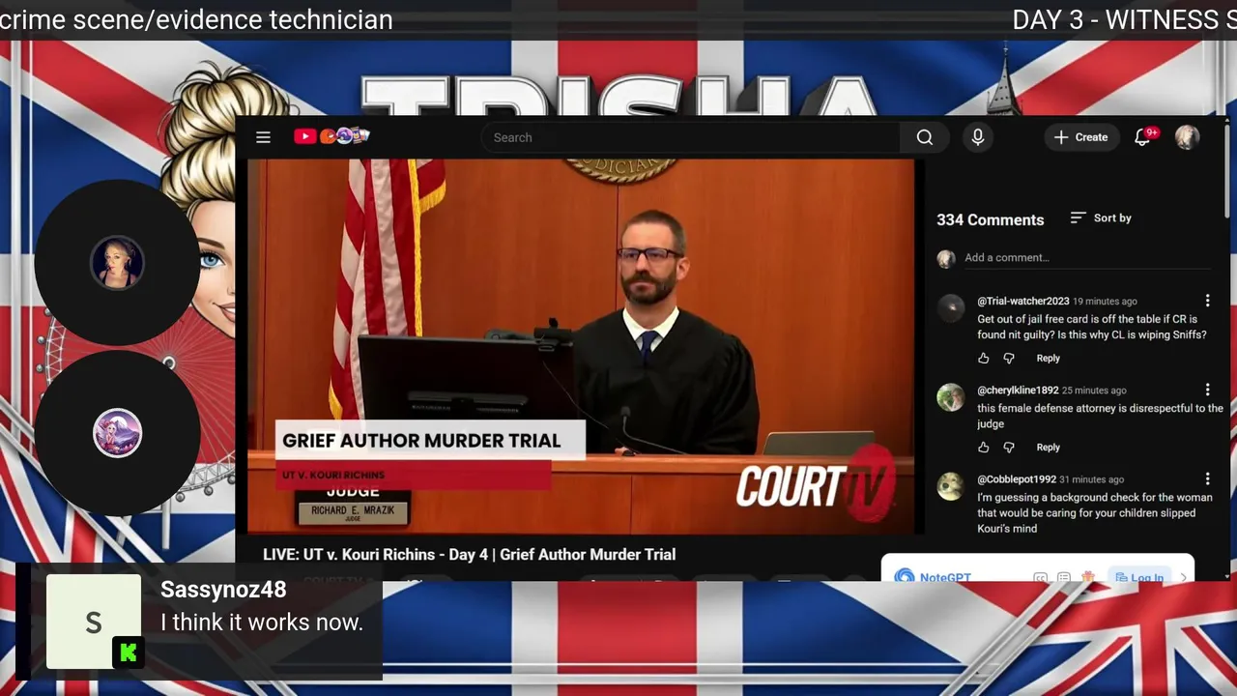Like the cherylkline1892 comment
This screenshot has height=696, width=1237.
984,448
